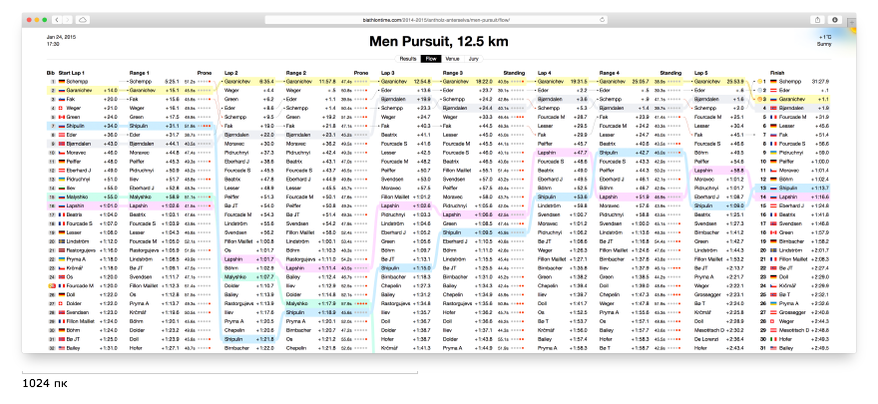Click the gold medal icon in Finish column

click(x=760, y=81)
